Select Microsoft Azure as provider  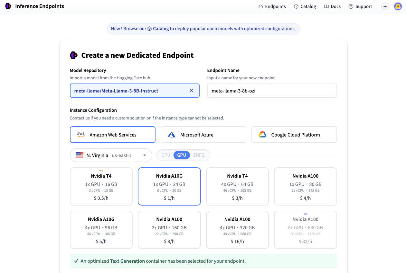pos(203,135)
